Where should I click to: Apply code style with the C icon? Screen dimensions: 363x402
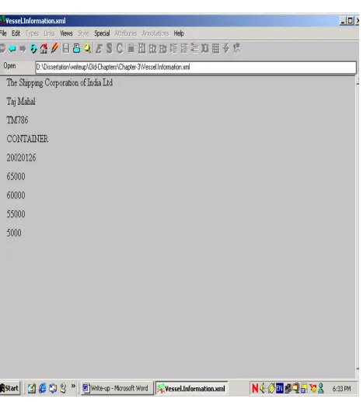pos(120,48)
